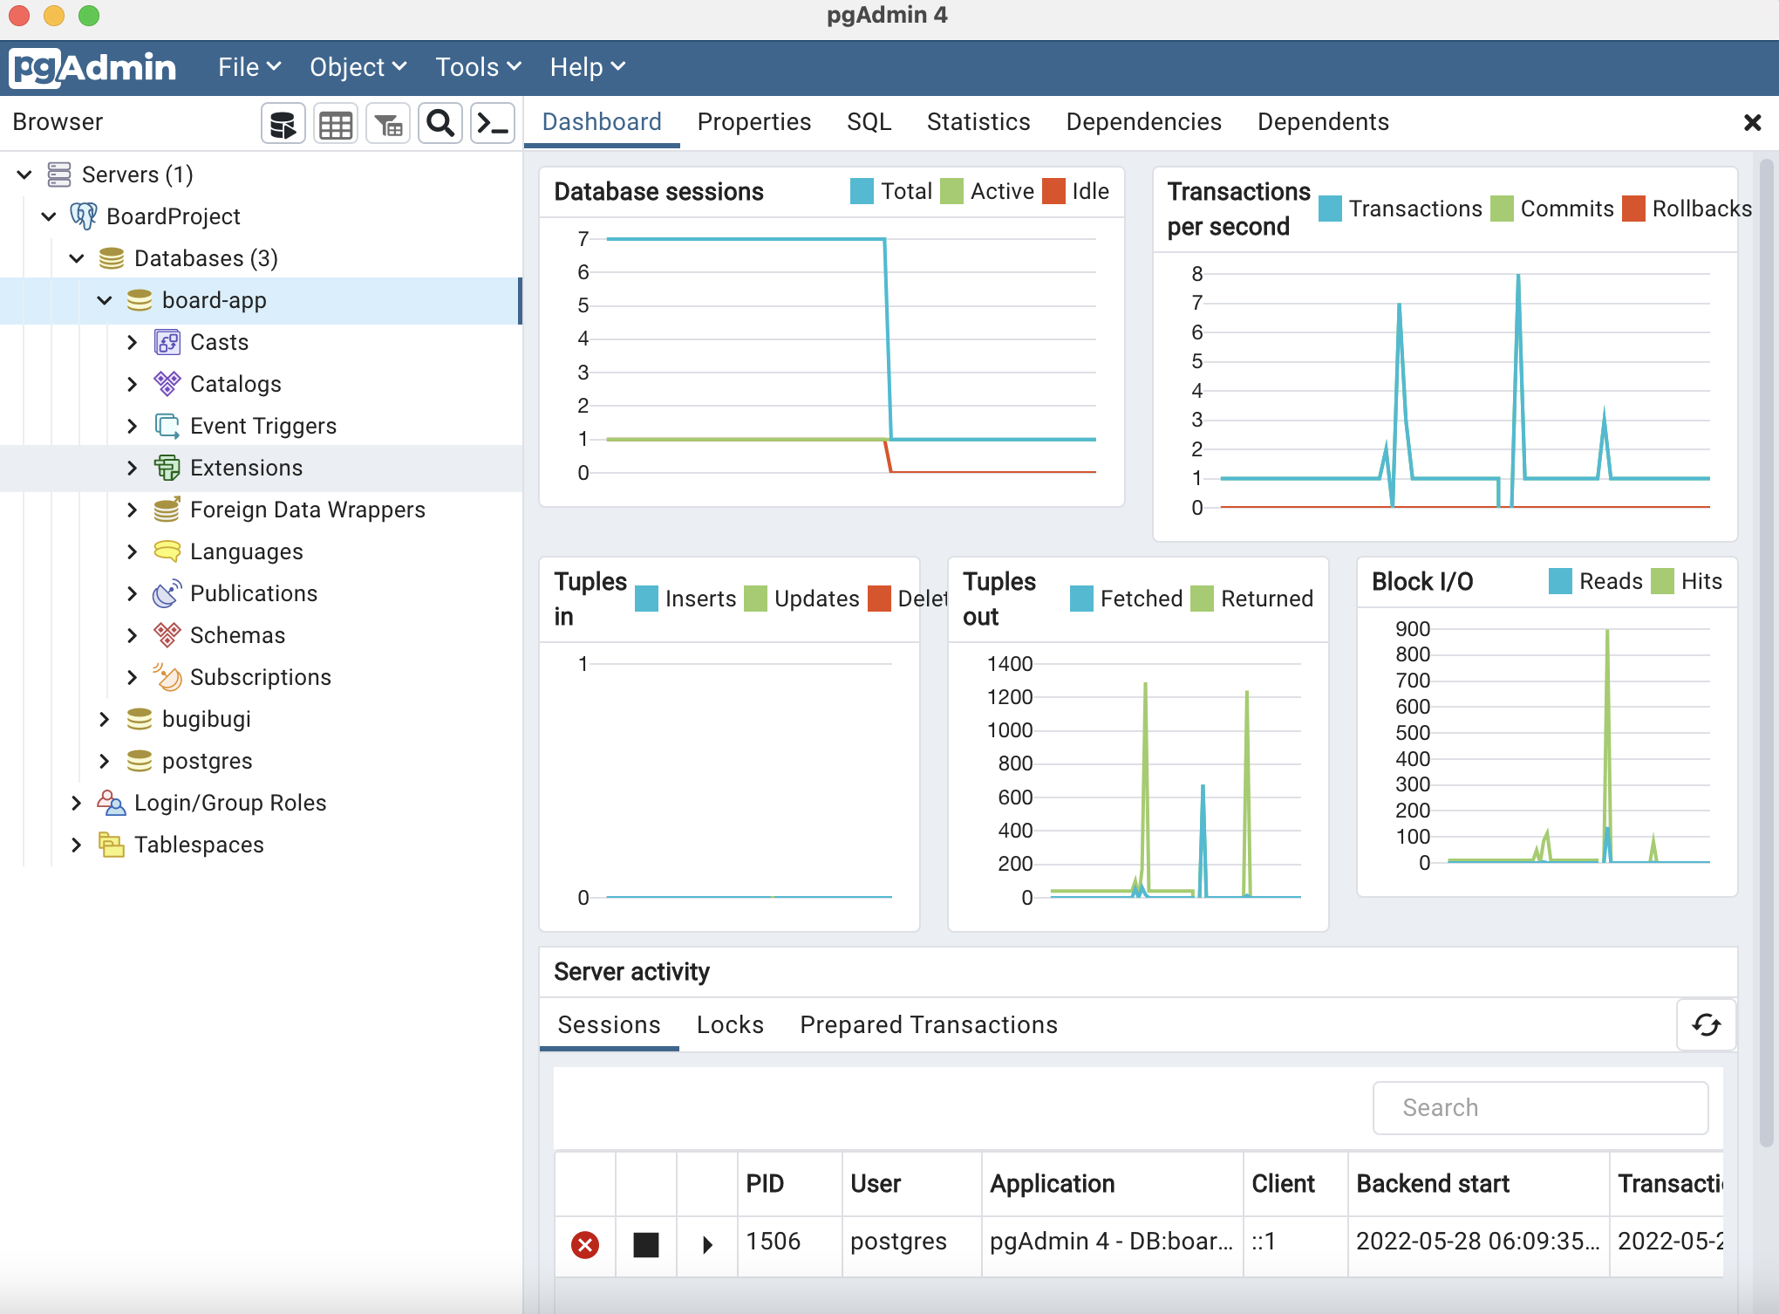The height and width of the screenshot is (1314, 1779).
Task: Select Login/Group Roles in the tree
Action: (x=230, y=803)
